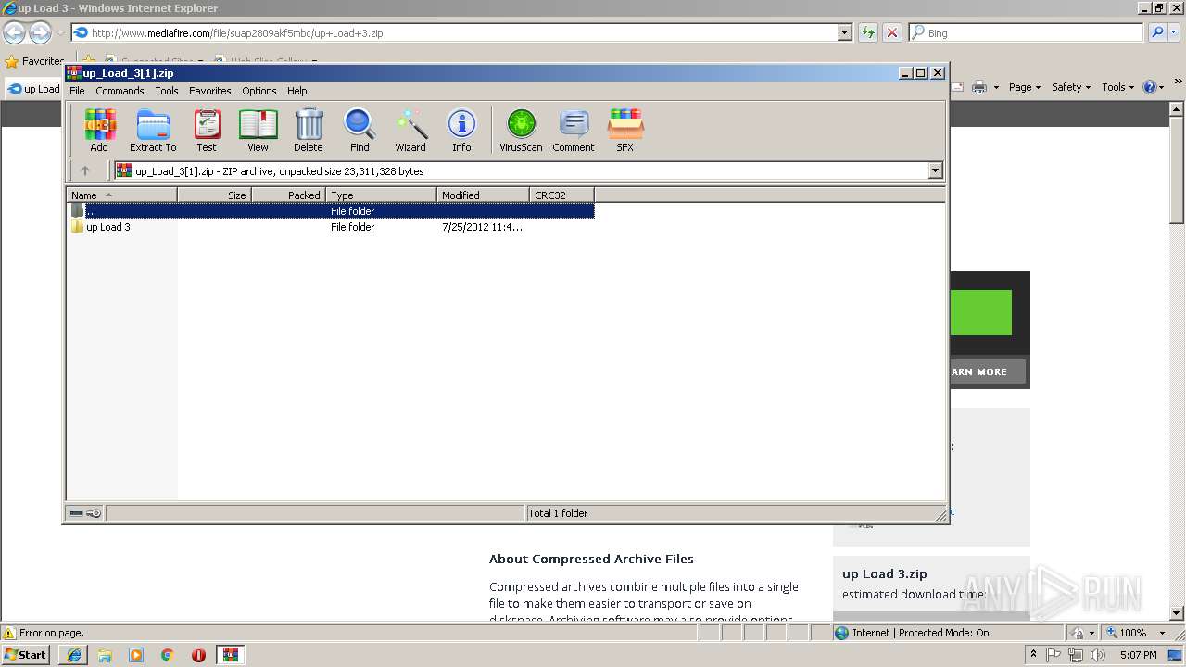Refresh the page in Internet Explorer

[x=868, y=32]
